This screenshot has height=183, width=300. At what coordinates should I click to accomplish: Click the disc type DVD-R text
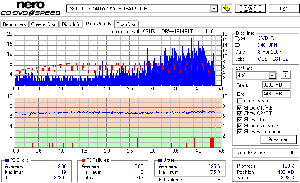tap(266, 38)
